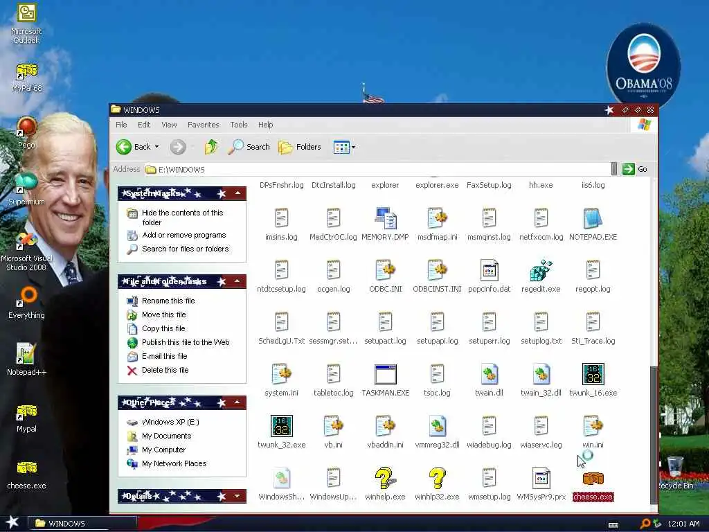Click the Search toolbar button

click(249, 147)
